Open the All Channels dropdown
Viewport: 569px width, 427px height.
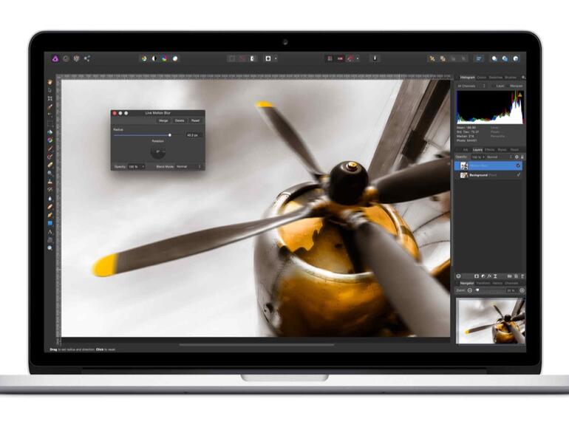pyautogui.click(x=471, y=86)
